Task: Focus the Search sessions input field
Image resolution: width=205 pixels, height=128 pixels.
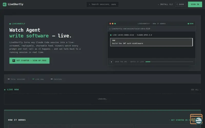Action: [x=102, y=4]
